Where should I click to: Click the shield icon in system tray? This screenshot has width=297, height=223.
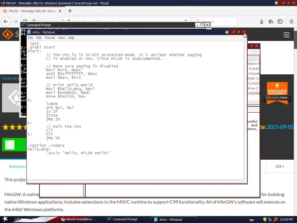point(265,220)
